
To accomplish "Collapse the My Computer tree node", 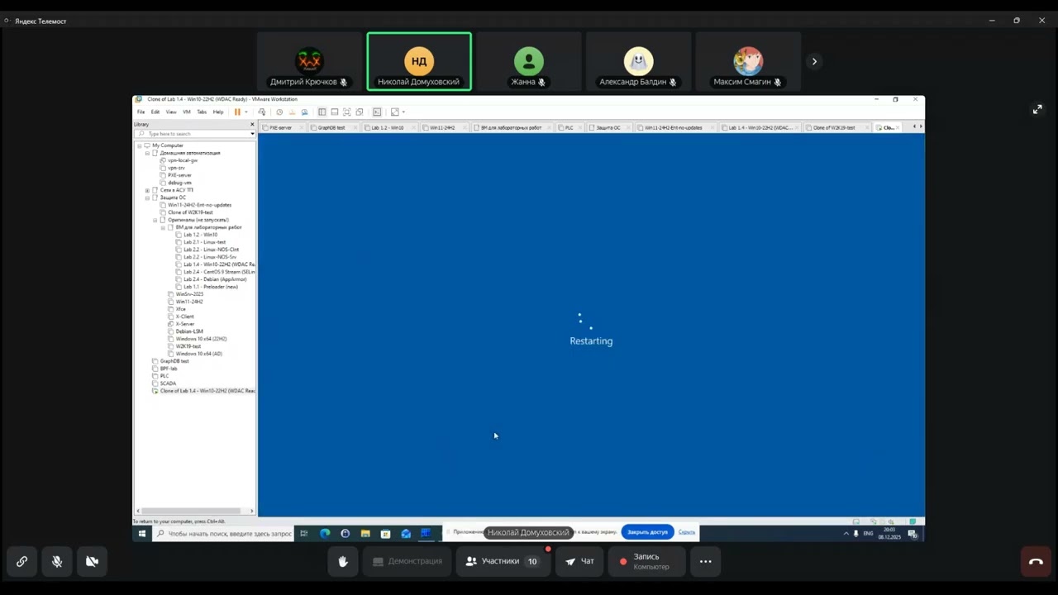I will [140, 145].
